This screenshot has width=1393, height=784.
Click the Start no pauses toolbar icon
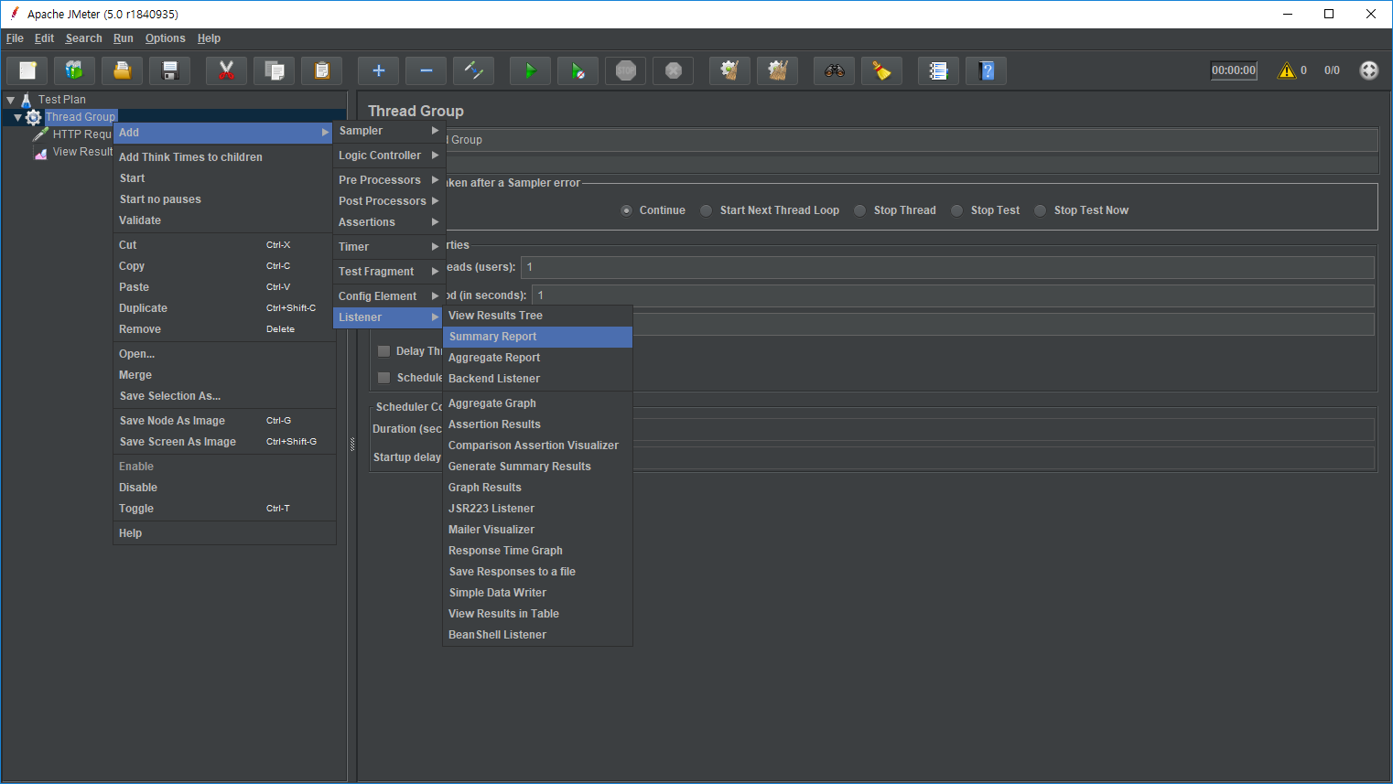[578, 70]
